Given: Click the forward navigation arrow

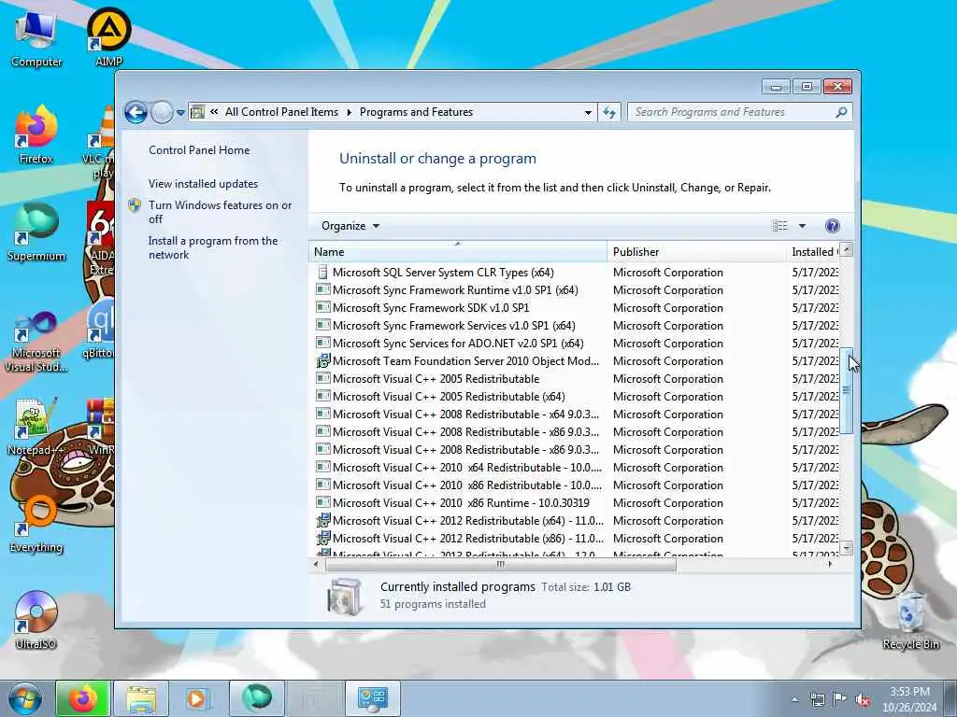Looking at the screenshot, I should [x=162, y=112].
